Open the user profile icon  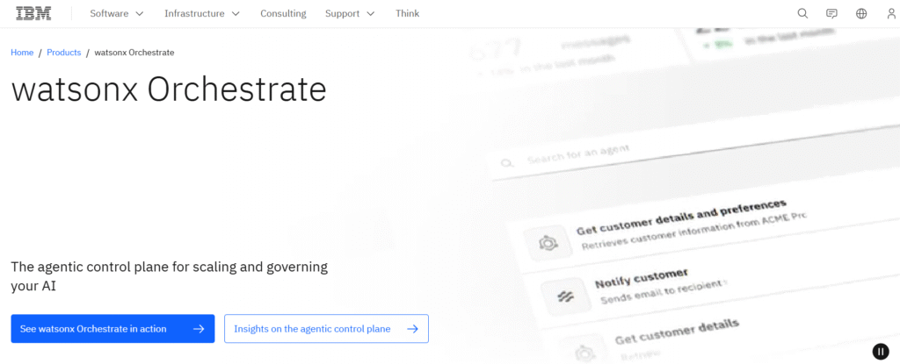pyautogui.click(x=891, y=13)
